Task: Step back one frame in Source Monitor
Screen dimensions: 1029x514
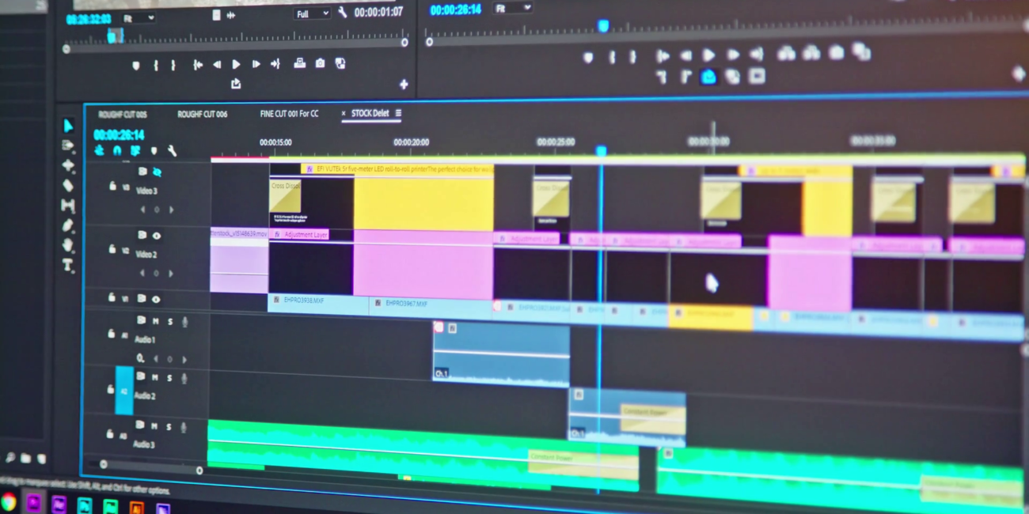Action: coord(216,65)
